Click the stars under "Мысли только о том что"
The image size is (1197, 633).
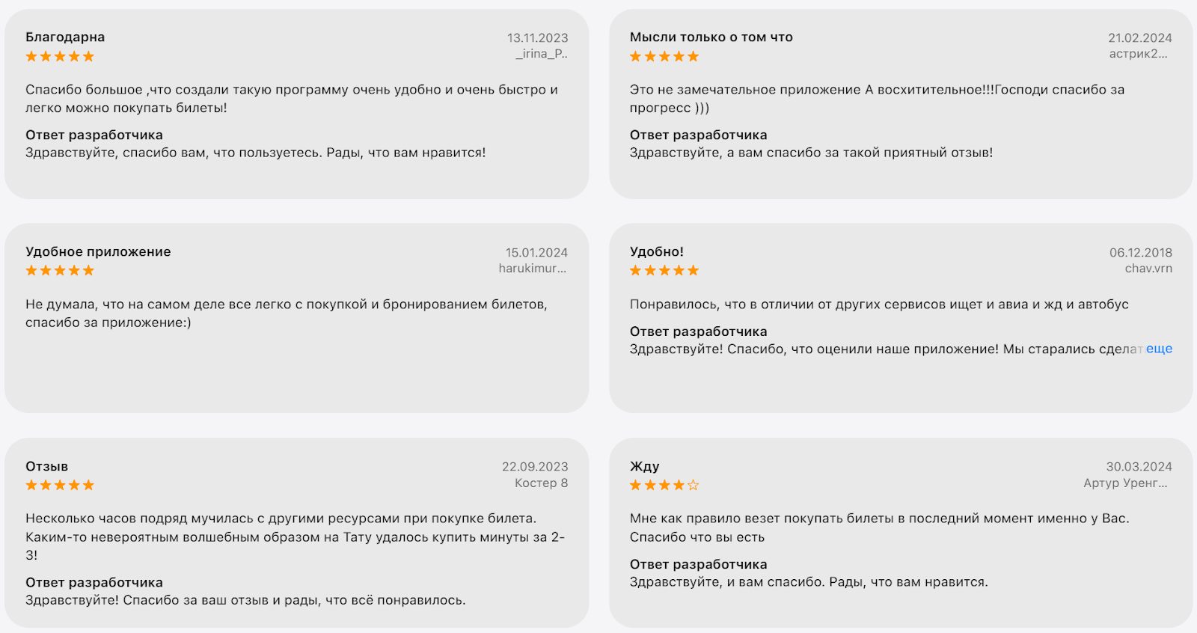pos(664,56)
